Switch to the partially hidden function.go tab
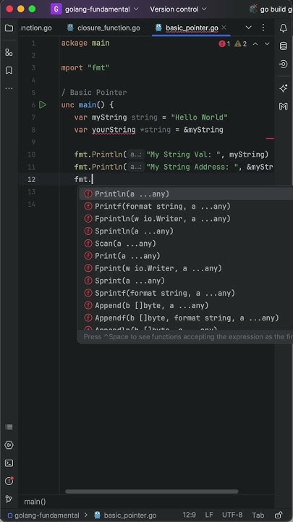Image resolution: width=293 pixels, height=522 pixels. coord(36,28)
